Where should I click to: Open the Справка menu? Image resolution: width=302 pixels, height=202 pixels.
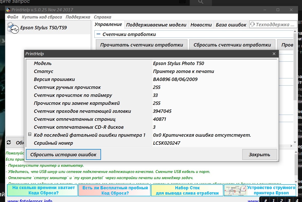pos(102,17)
